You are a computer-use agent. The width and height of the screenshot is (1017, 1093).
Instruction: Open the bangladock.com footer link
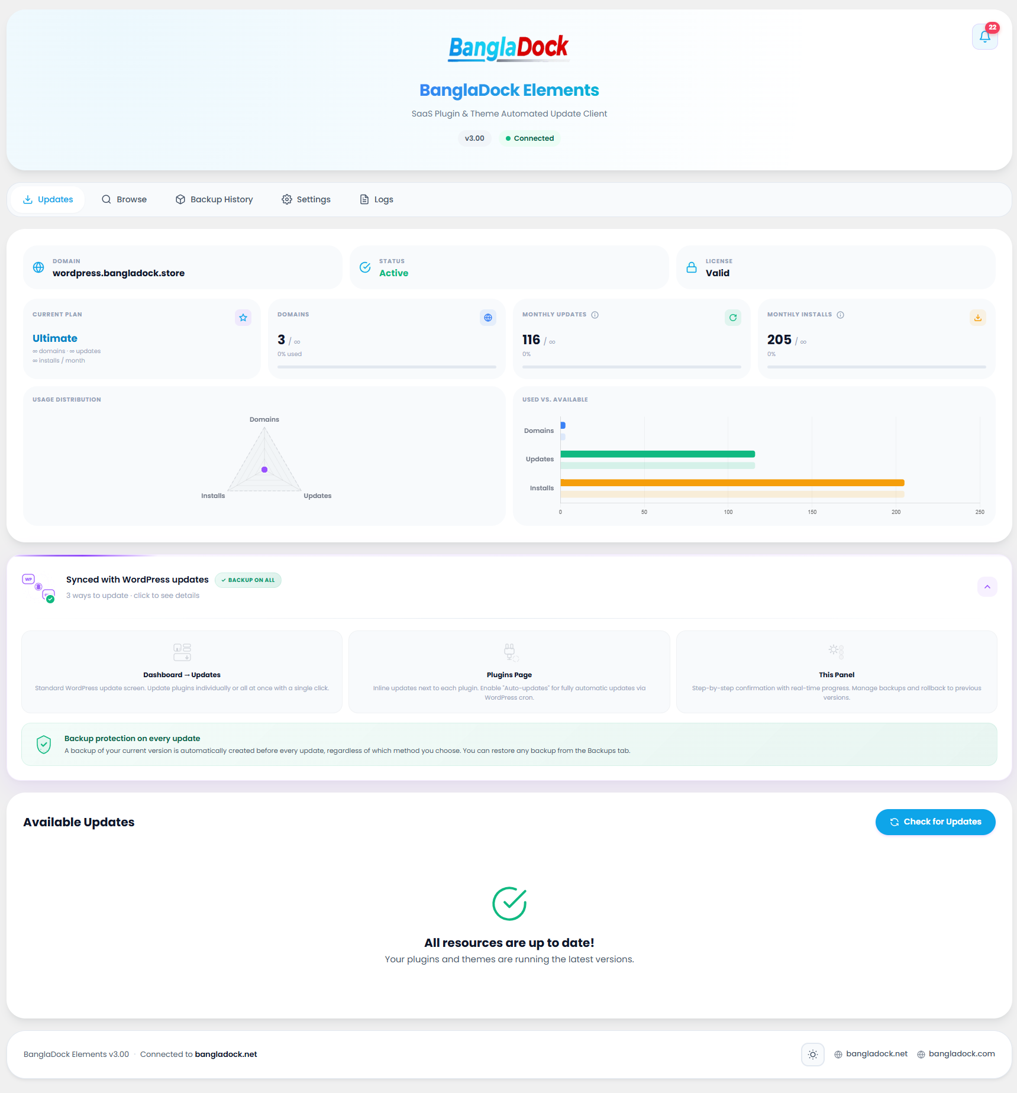pyautogui.click(x=956, y=1054)
